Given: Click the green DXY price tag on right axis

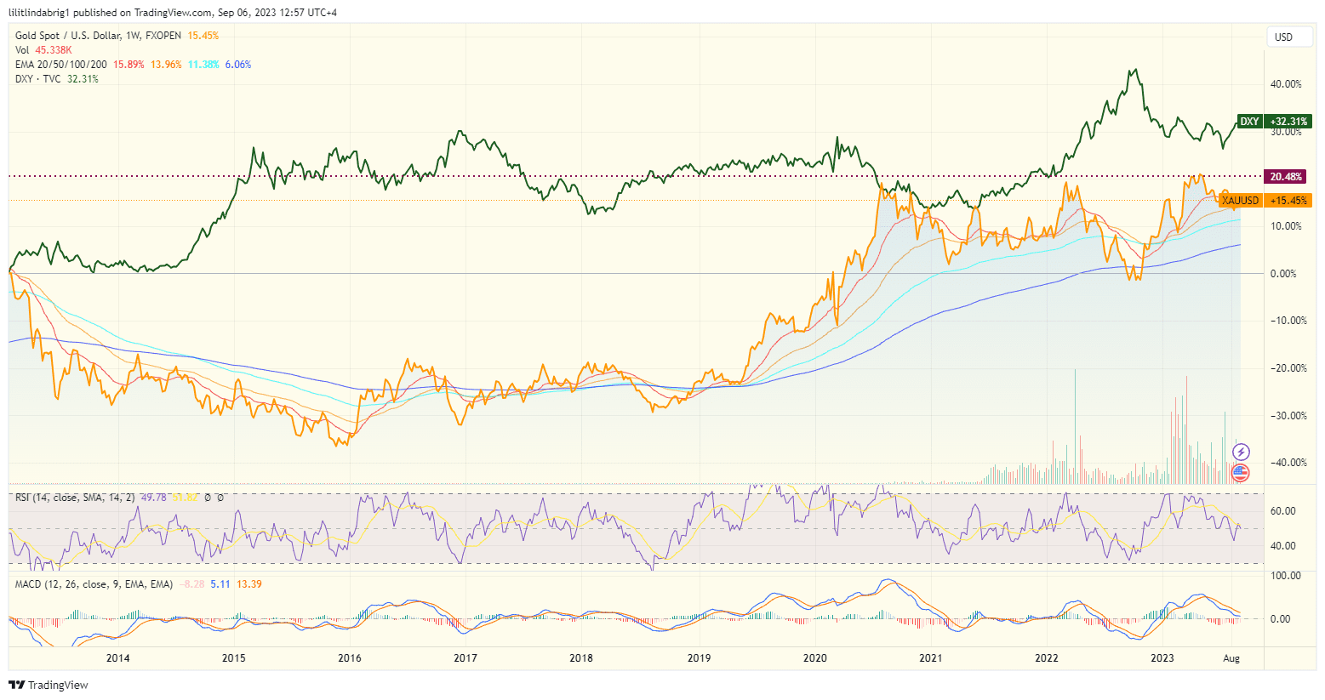Looking at the screenshot, I should (x=1248, y=121).
